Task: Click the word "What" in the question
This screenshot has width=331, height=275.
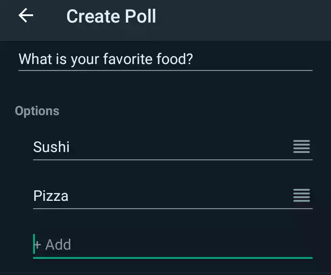Action: click(x=33, y=59)
